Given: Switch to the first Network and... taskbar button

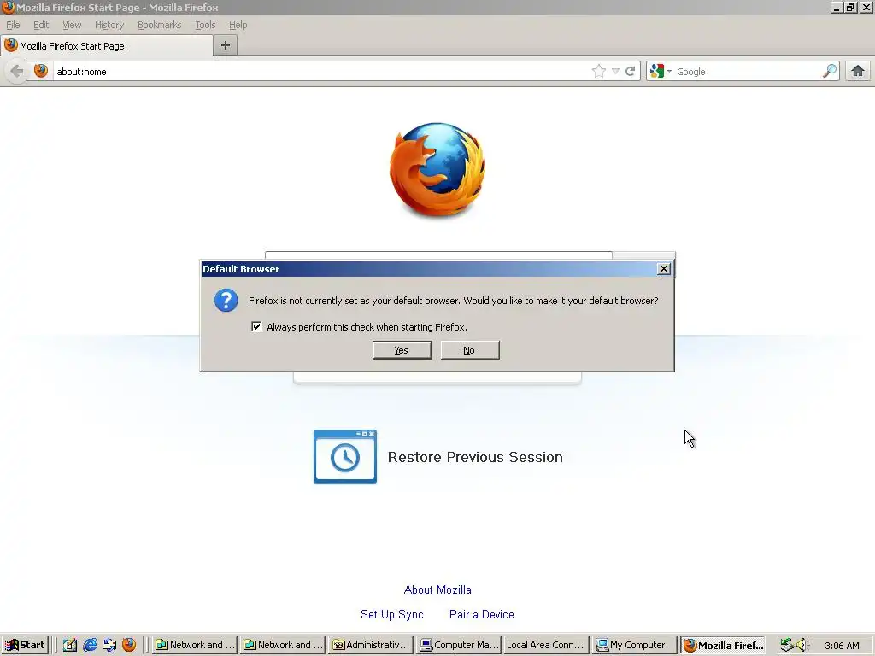Looking at the screenshot, I should coord(195,645).
